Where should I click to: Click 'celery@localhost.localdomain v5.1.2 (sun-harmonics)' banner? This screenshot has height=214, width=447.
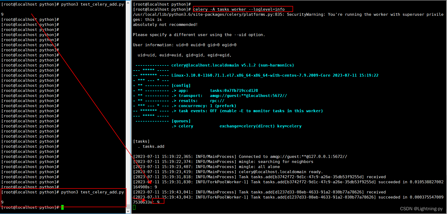(x=233, y=65)
